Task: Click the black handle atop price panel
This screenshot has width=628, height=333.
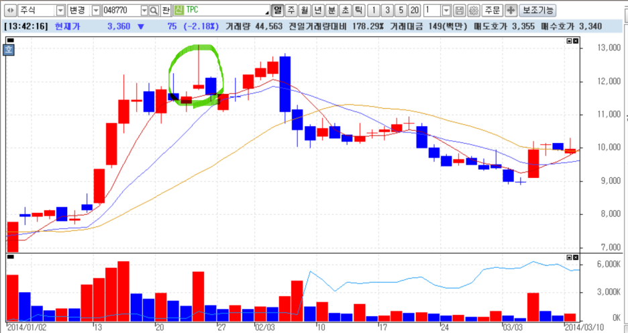Action: tap(11, 40)
